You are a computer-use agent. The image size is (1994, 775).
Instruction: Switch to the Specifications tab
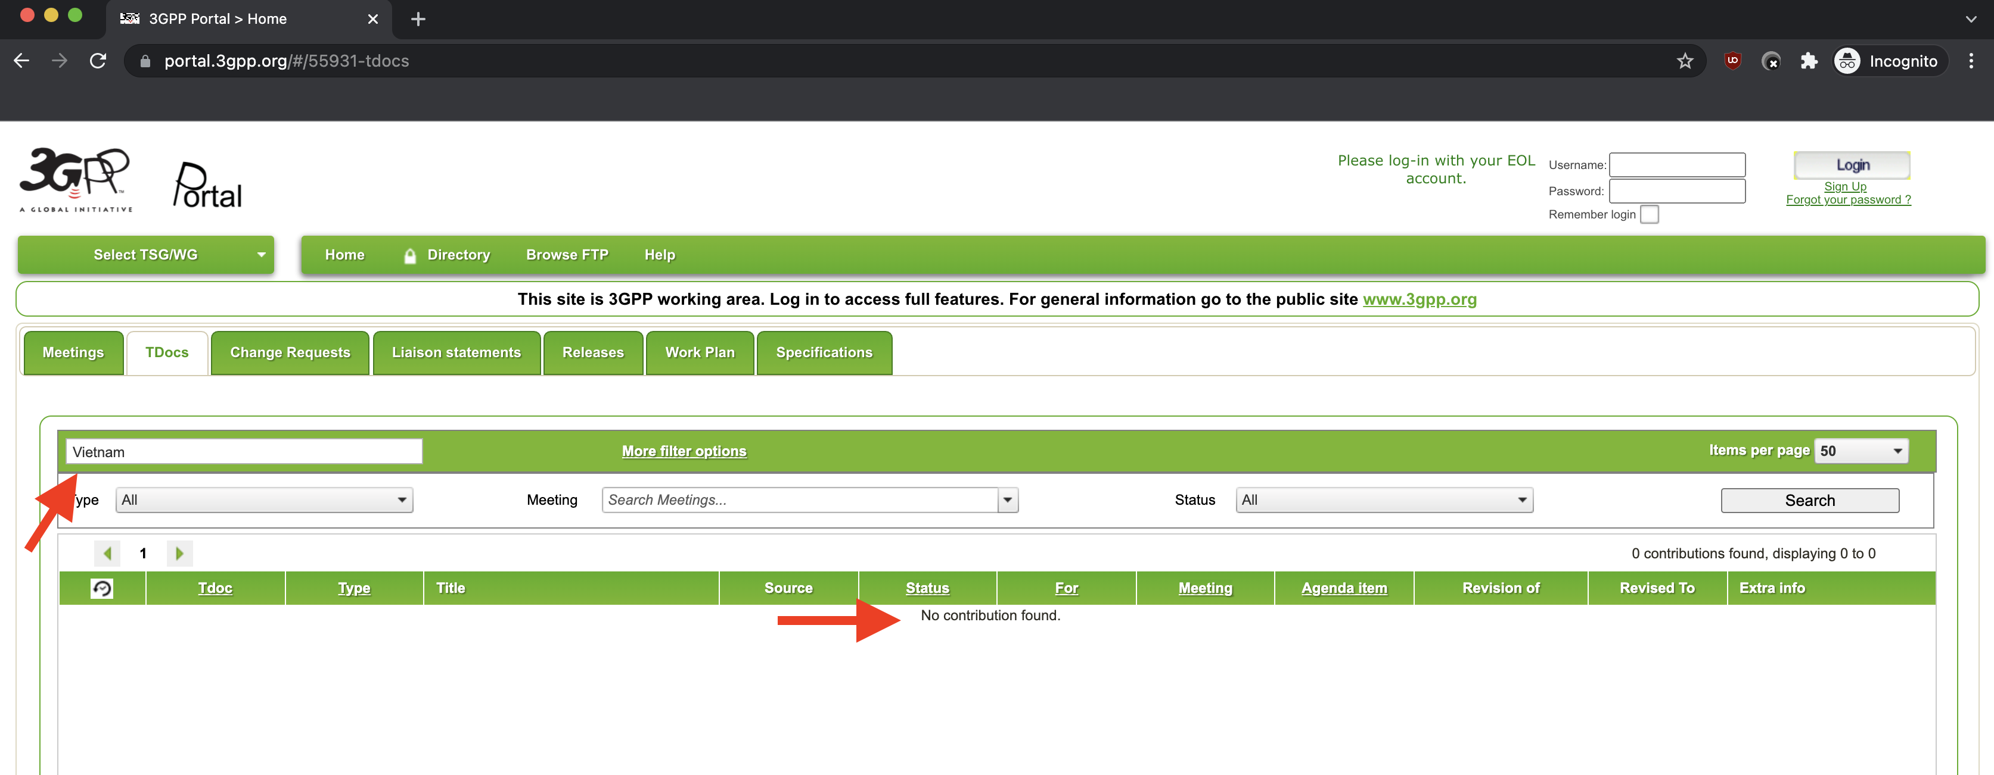pyautogui.click(x=824, y=353)
